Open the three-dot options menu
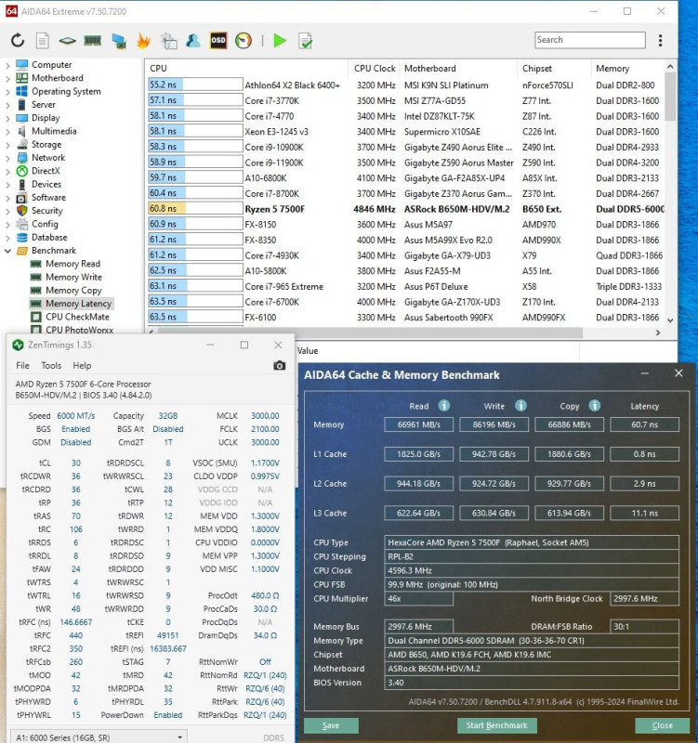The width and height of the screenshot is (698, 743). (660, 40)
